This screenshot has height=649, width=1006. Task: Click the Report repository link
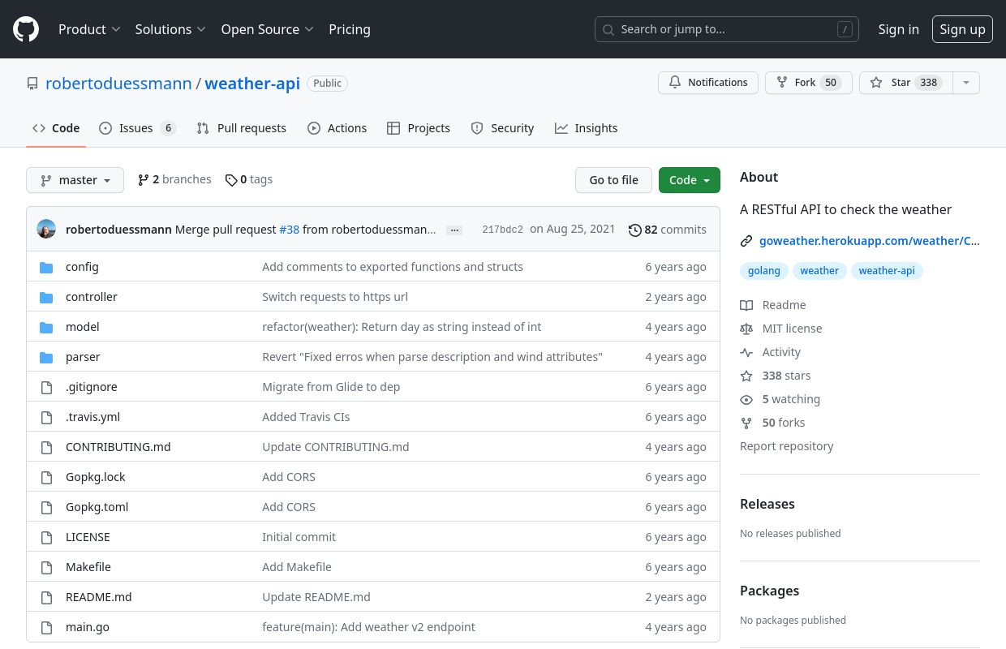click(x=786, y=446)
